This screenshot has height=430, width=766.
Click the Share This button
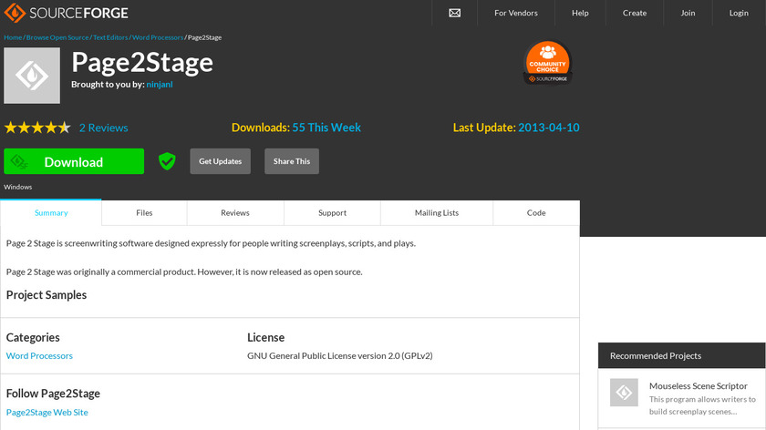pos(292,161)
